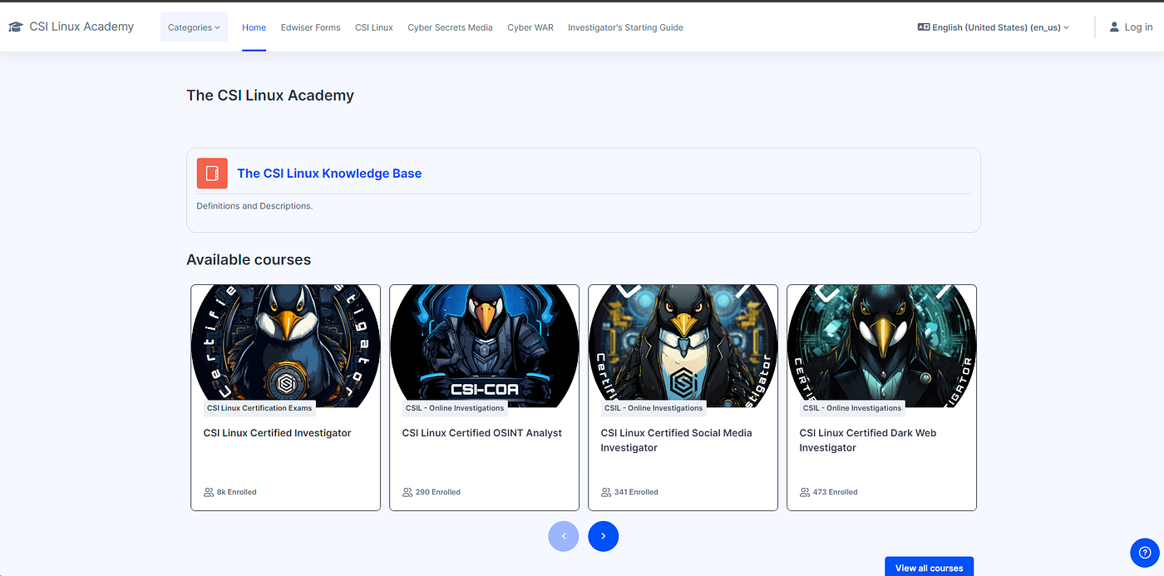Image resolution: width=1164 pixels, height=576 pixels.
Task: Click the category tag on Social Media Investigator card
Action: [x=654, y=408]
